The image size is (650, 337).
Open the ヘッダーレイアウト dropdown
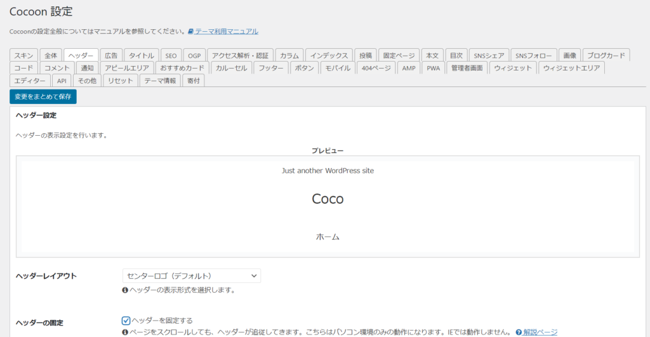click(x=191, y=275)
